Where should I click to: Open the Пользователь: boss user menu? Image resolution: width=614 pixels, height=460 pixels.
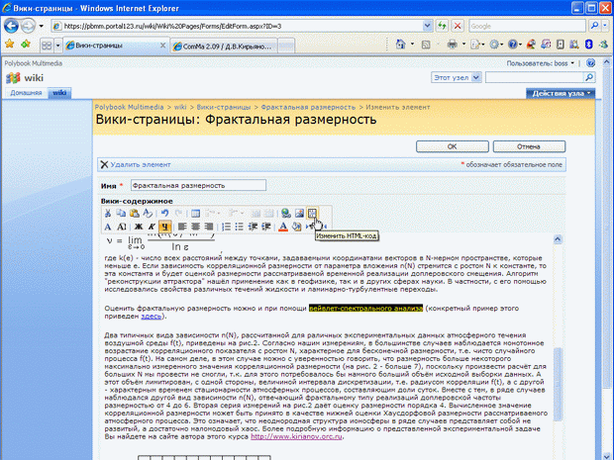(541, 63)
